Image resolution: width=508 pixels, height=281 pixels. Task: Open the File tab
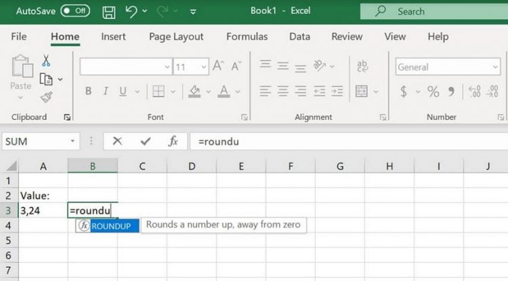tap(19, 37)
